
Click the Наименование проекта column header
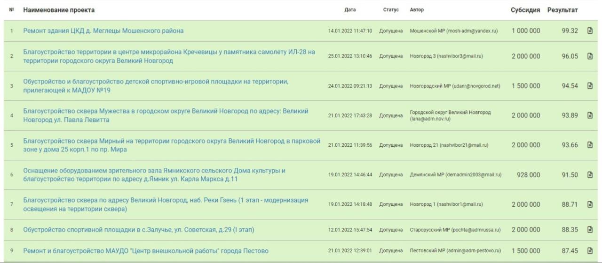(59, 10)
